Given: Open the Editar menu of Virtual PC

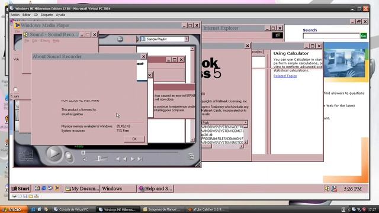Looking at the screenshot, I should 26,15.
